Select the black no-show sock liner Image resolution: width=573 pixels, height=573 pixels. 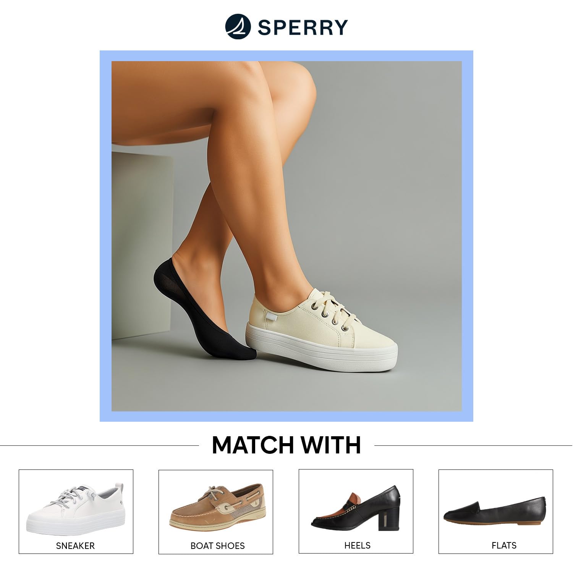[202, 310]
